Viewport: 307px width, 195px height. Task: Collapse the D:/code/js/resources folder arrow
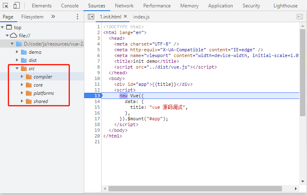pos(12,44)
